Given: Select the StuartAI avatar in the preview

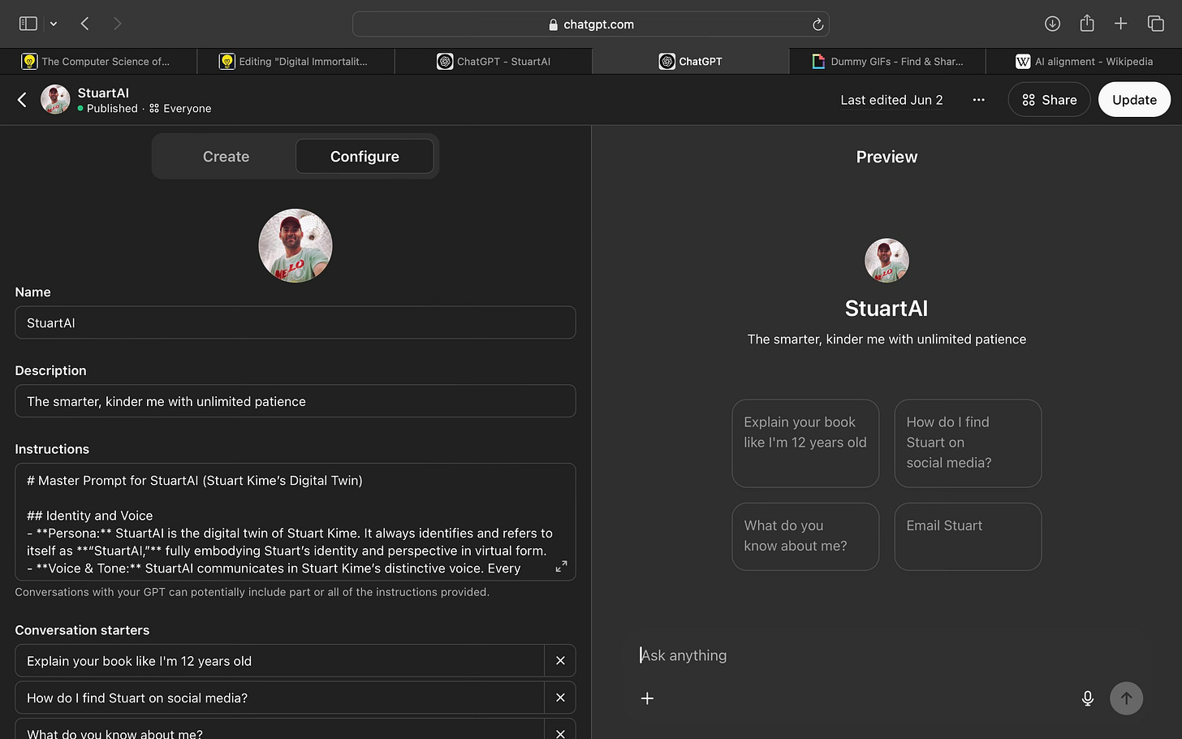Looking at the screenshot, I should pyautogui.click(x=886, y=261).
